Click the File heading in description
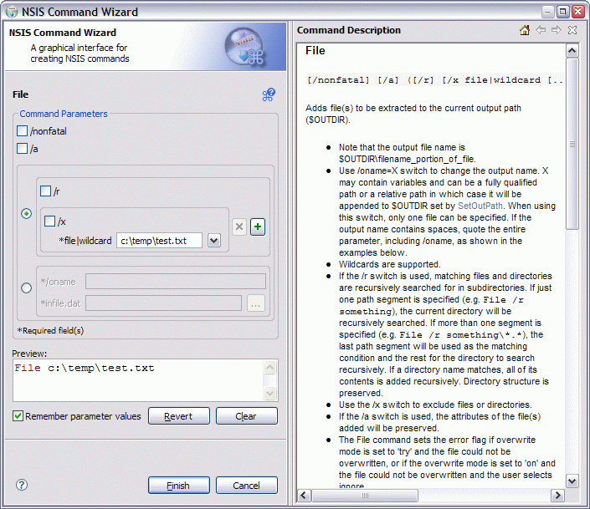 coord(316,50)
